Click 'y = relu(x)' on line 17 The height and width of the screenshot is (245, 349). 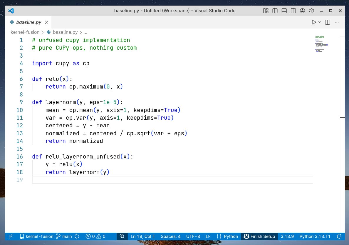click(64, 164)
